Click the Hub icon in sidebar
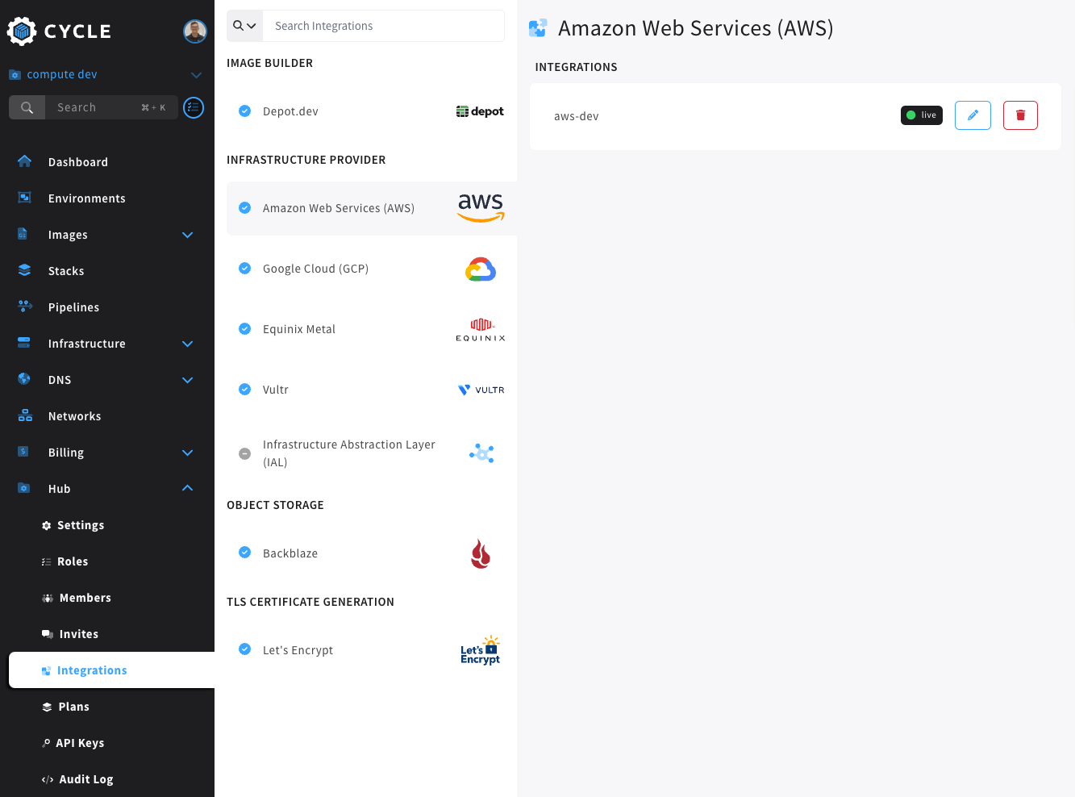1075x797 pixels. click(23, 488)
